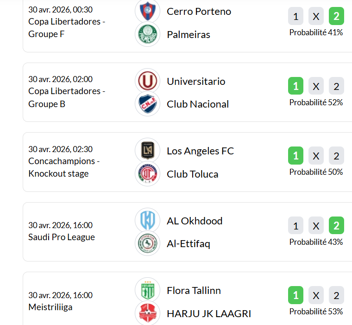Select outcome 1 for Cerro Porteno match
Viewport: 352px width, 325px height.
pyautogui.click(x=295, y=17)
